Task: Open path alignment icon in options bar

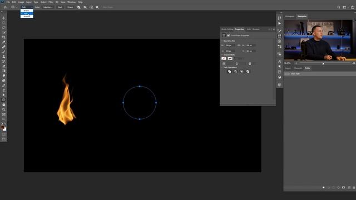Action: click(x=85, y=7)
